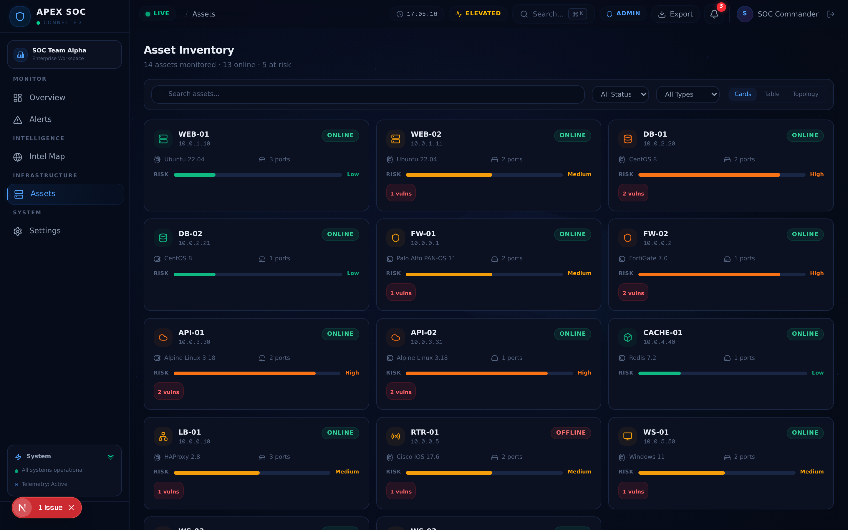Click the "17:05:16" clock display
This screenshot has height=530, width=848.
tap(422, 14)
